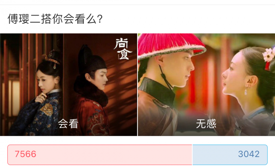Click the divider between pink and blue bars
The width and height of the screenshot is (275, 167).
point(193,155)
